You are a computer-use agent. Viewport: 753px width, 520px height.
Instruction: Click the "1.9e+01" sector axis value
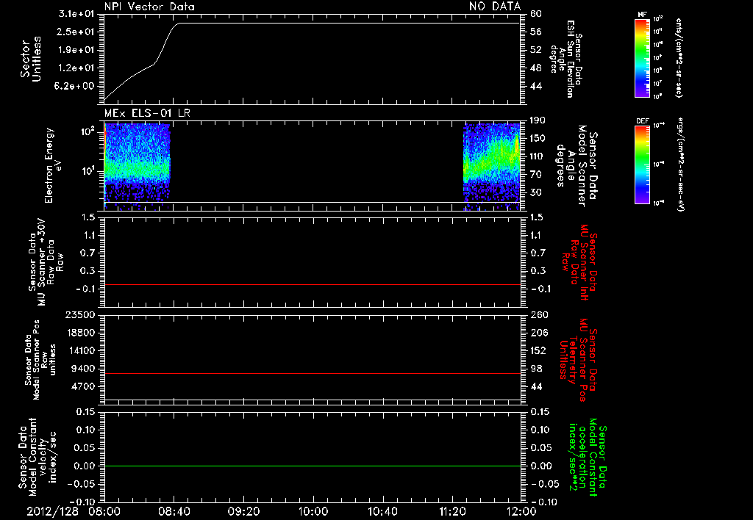point(76,50)
